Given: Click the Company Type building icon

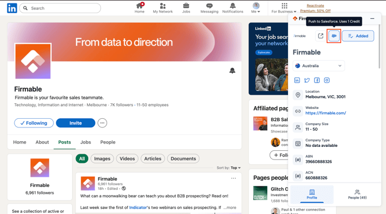Looking at the screenshot, I should pyautogui.click(x=298, y=143).
